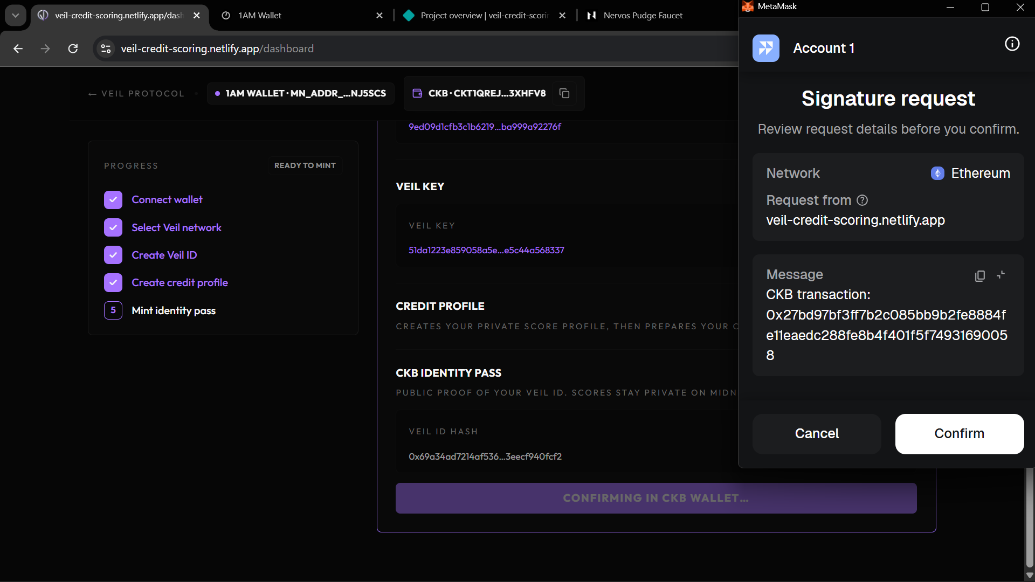Switch to the Nervos Pudge Faucet tab
This screenshot has width=1035, height=582.
(x=658, y=16)
